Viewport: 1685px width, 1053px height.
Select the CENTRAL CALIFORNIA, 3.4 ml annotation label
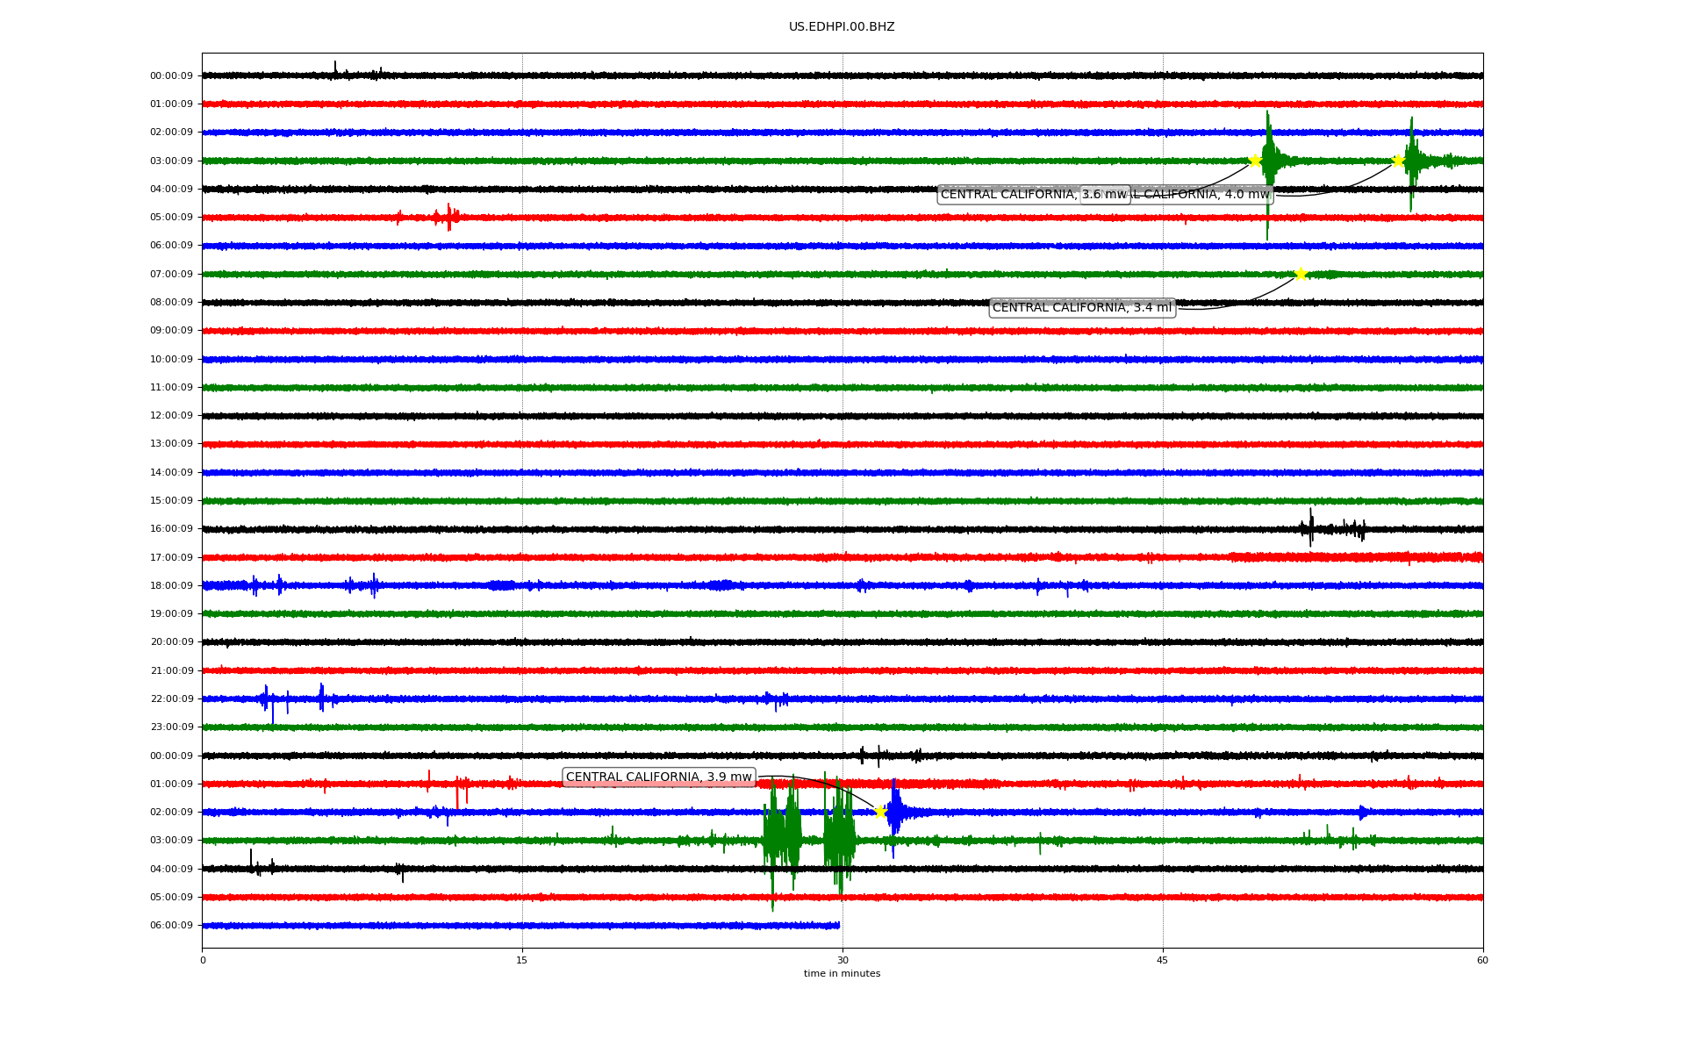[x=1081, y=307]
